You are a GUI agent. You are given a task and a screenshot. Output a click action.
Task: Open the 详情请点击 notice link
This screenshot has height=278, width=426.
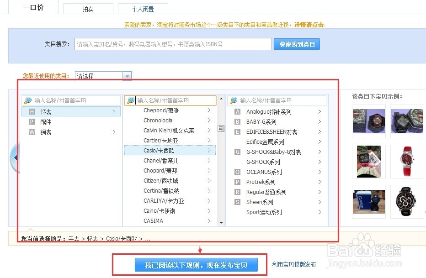tap(309, 25)
